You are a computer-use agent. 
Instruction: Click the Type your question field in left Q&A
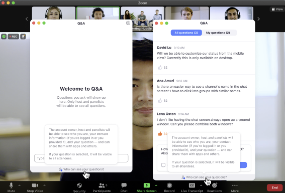point(81,158)
